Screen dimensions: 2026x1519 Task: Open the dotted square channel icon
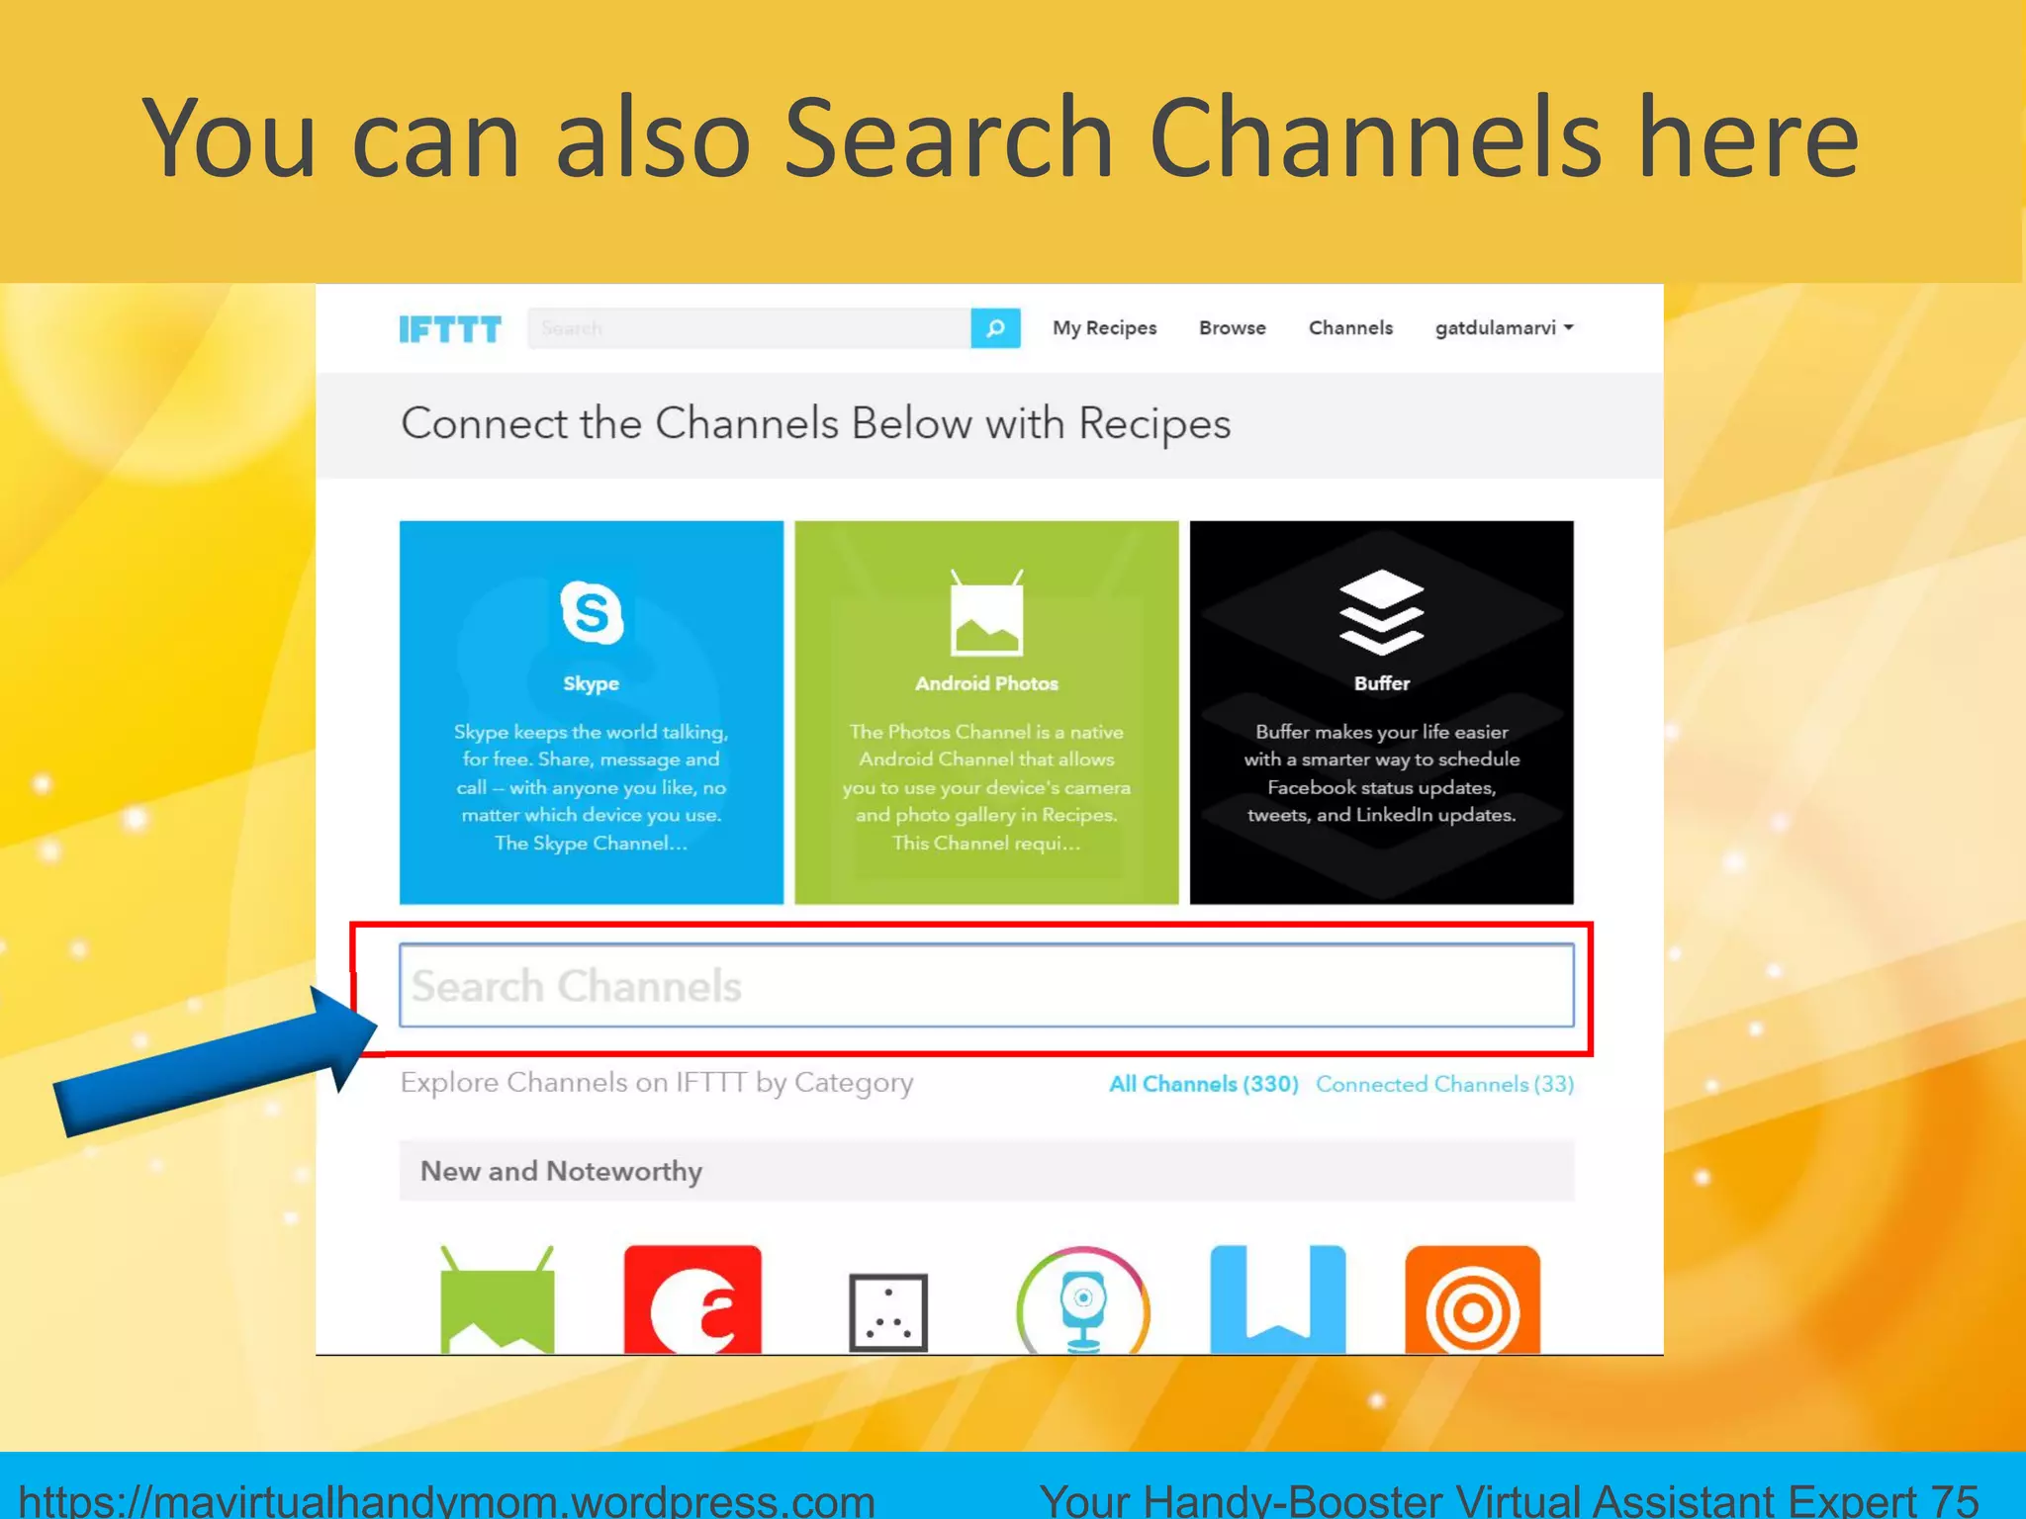coord(888,1312)
